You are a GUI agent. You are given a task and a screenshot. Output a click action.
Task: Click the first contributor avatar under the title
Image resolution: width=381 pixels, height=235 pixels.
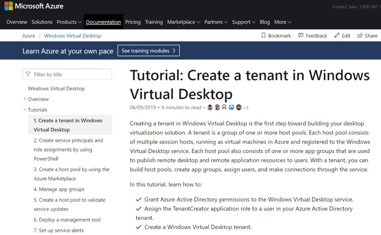tap(210, 107)
